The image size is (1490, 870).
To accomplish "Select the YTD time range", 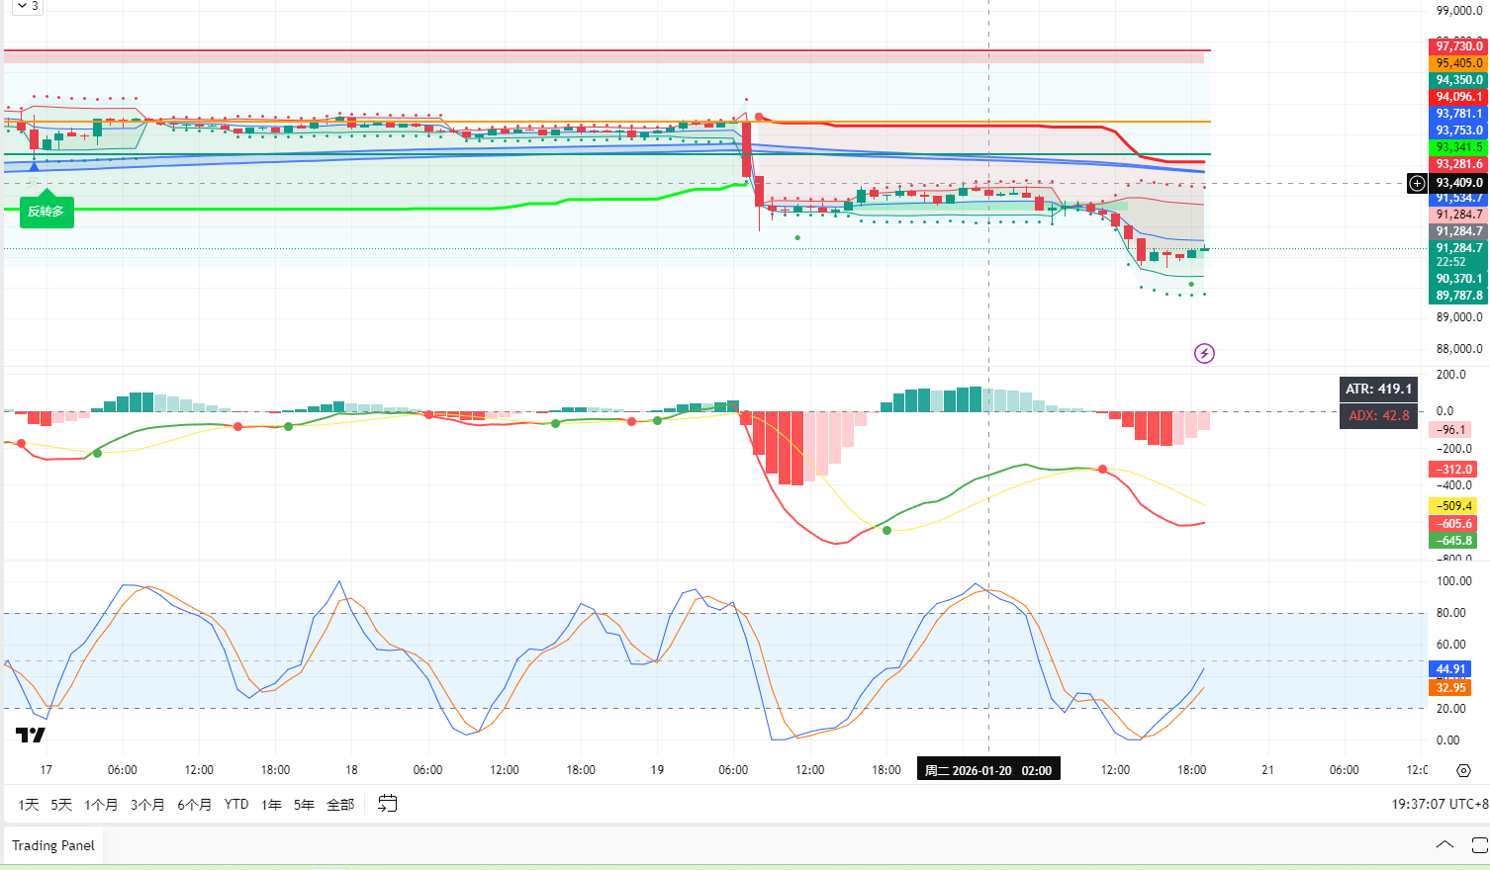I will 236,804.
